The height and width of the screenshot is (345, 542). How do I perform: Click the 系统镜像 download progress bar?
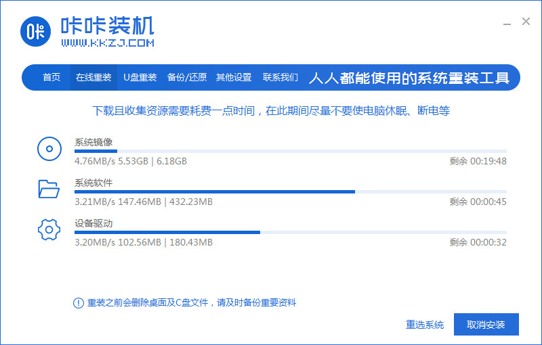tap(290, 151)
